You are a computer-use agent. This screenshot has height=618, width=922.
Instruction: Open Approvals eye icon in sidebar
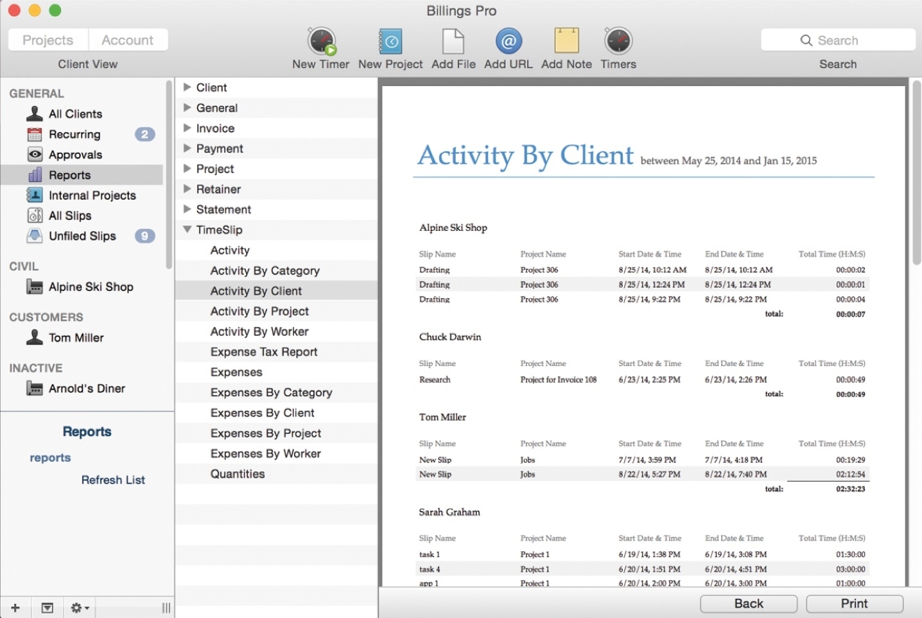tap(35, 154)
